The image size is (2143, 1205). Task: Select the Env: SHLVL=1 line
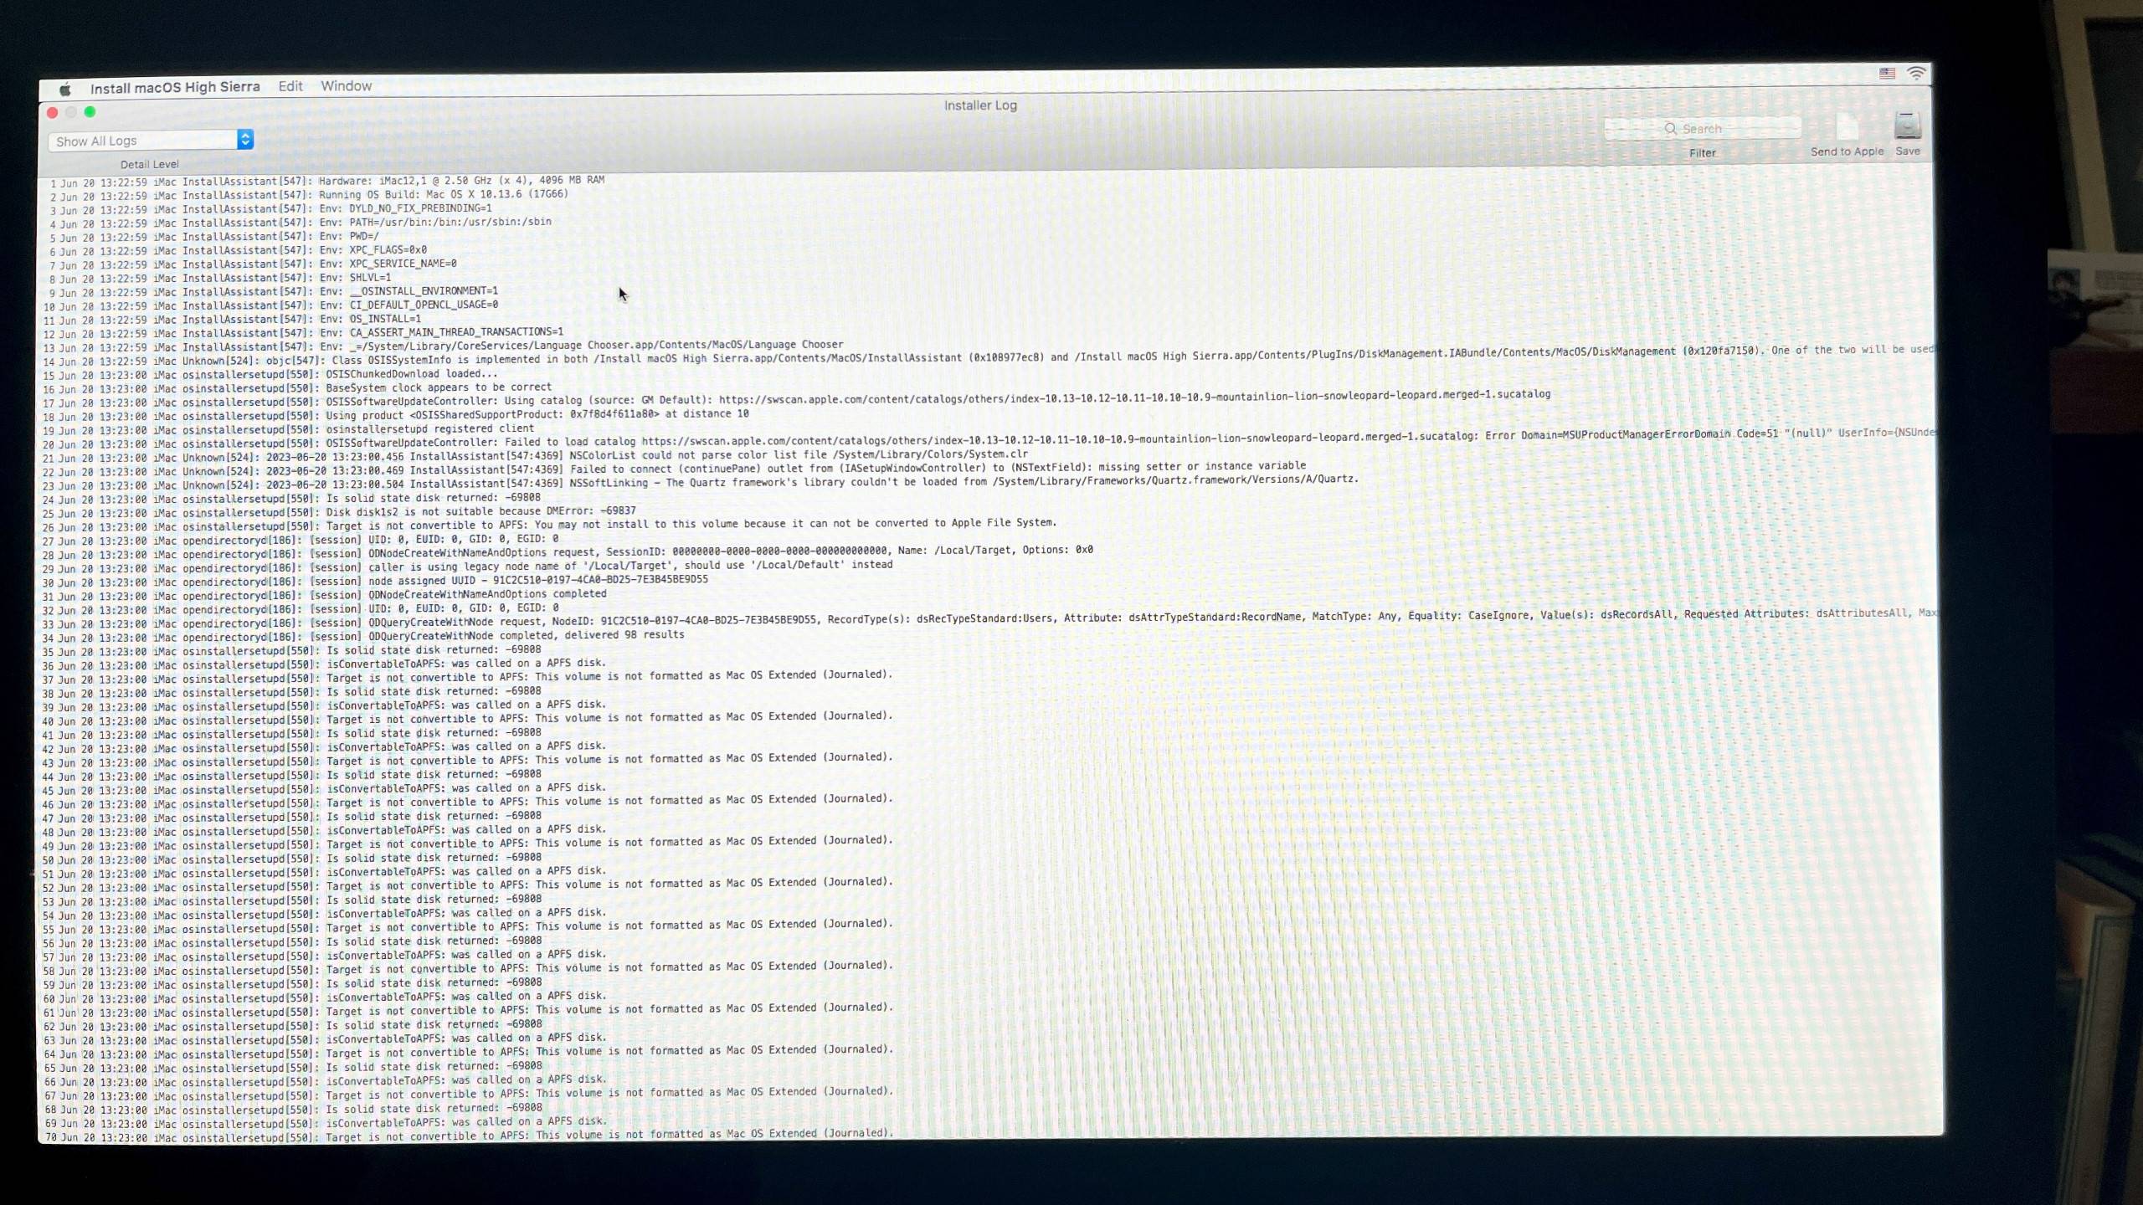point(219,279)
